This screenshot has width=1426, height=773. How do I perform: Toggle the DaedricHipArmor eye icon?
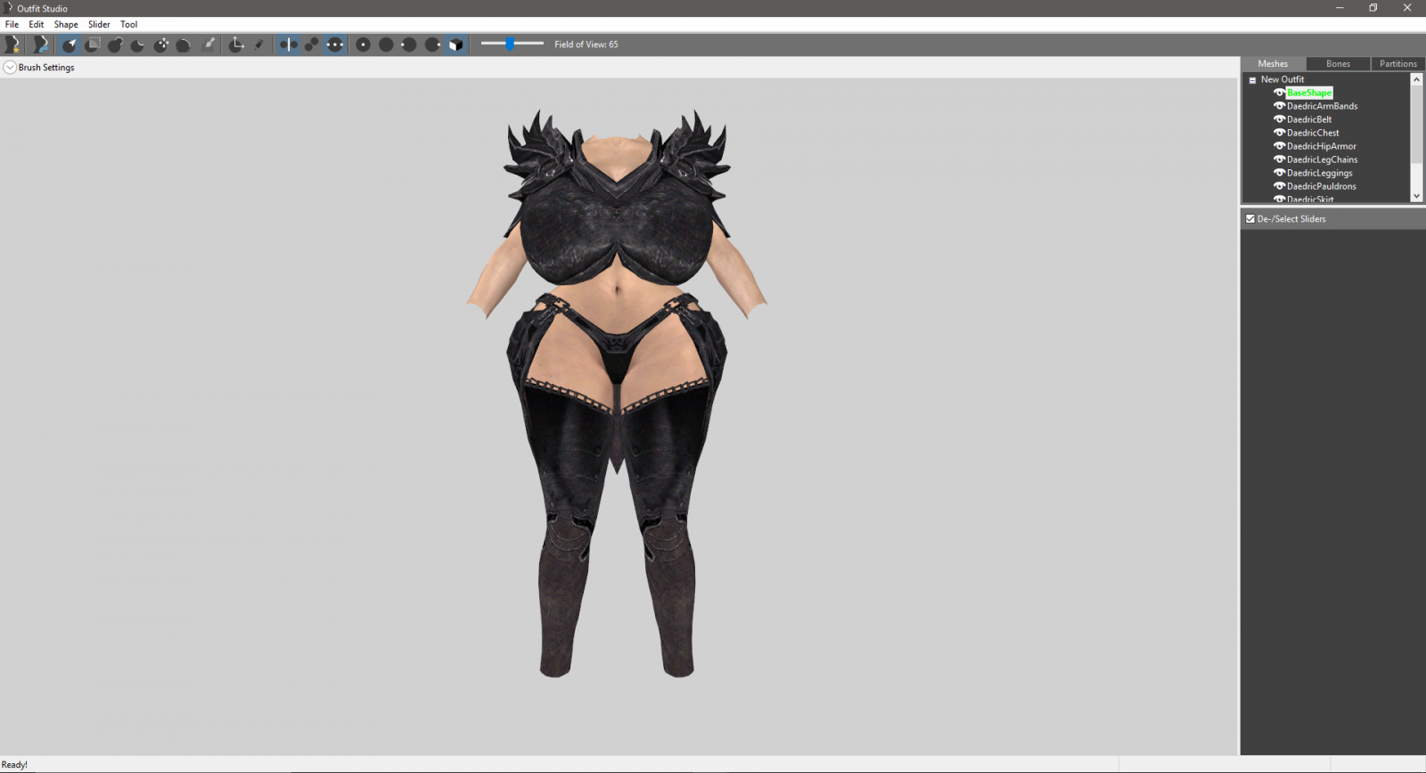coord(1279,146)
